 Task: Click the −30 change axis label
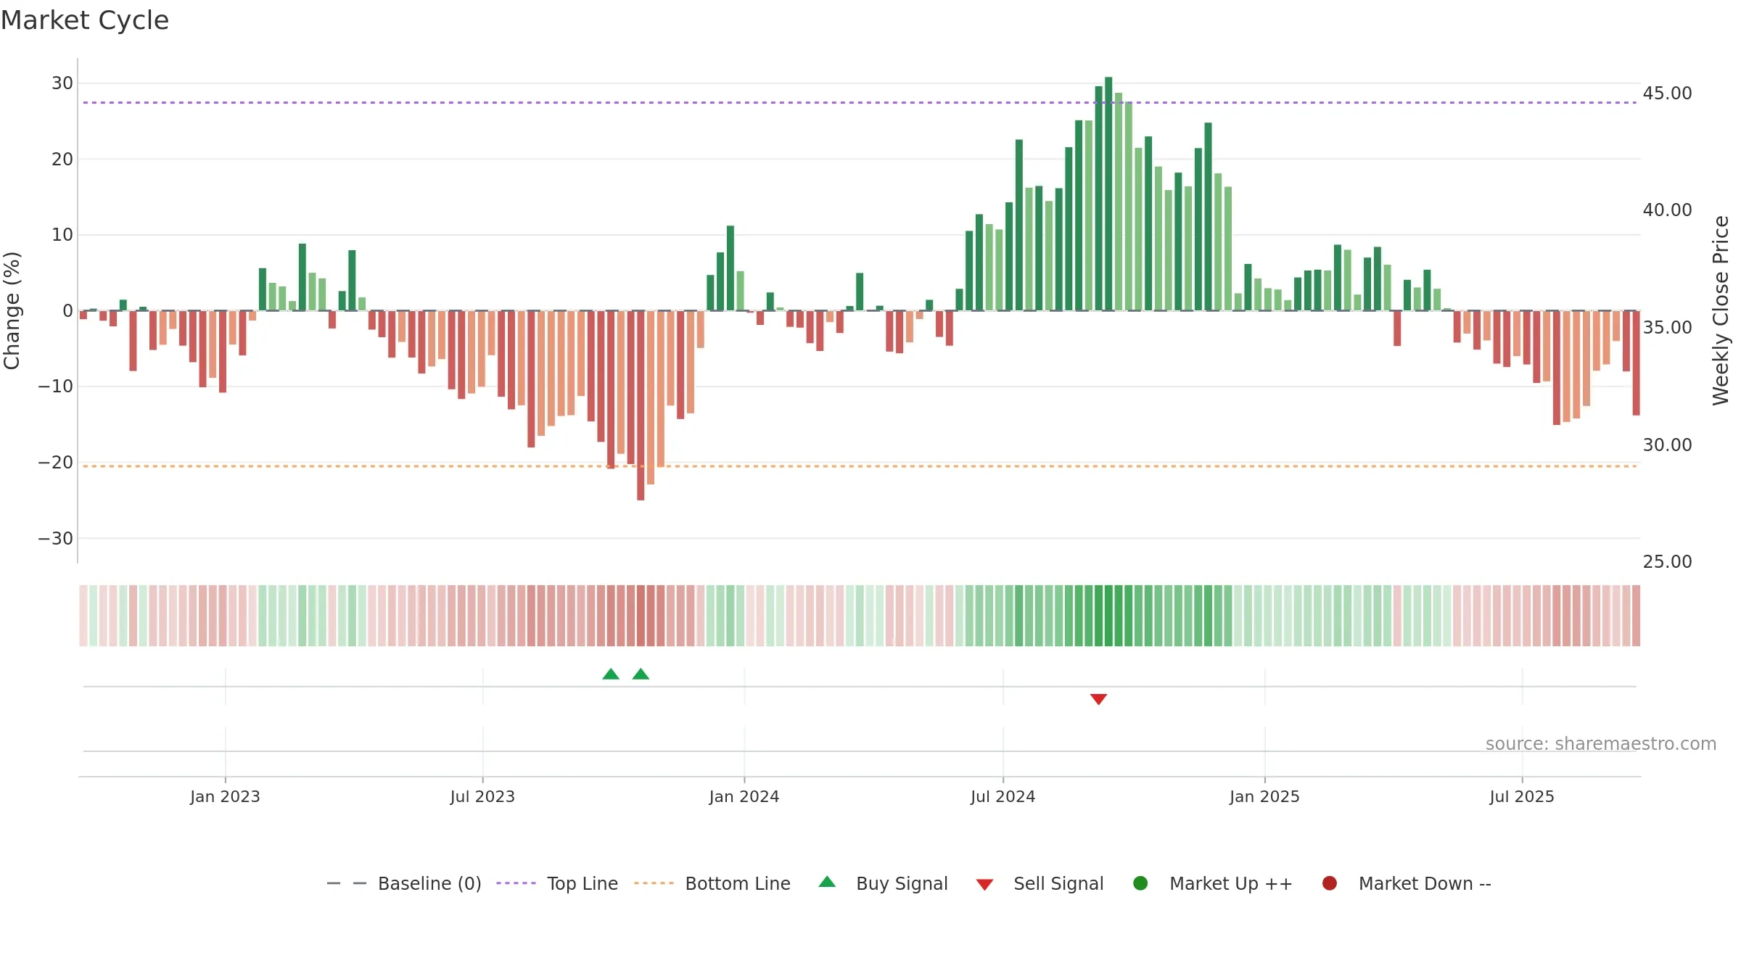tap(56, 539)
